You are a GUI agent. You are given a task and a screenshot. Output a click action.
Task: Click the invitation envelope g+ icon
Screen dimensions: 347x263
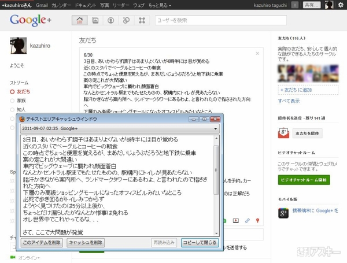click(283, 133)
